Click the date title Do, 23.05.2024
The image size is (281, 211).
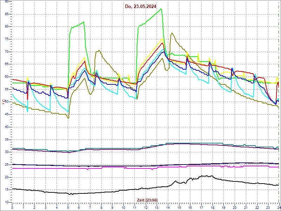point(141,7)
